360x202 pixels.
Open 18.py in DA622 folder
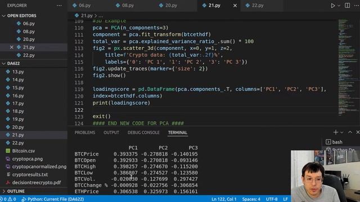tap(18, 111)
